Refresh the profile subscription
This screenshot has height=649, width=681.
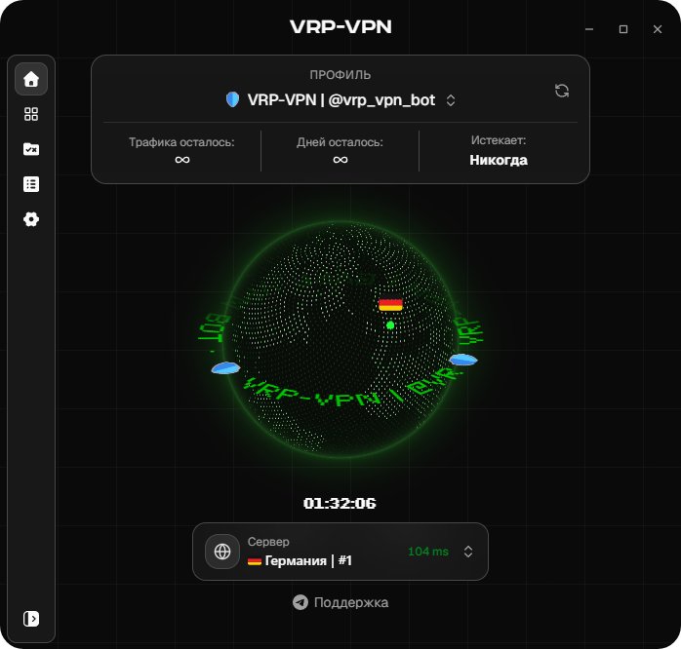562,91
